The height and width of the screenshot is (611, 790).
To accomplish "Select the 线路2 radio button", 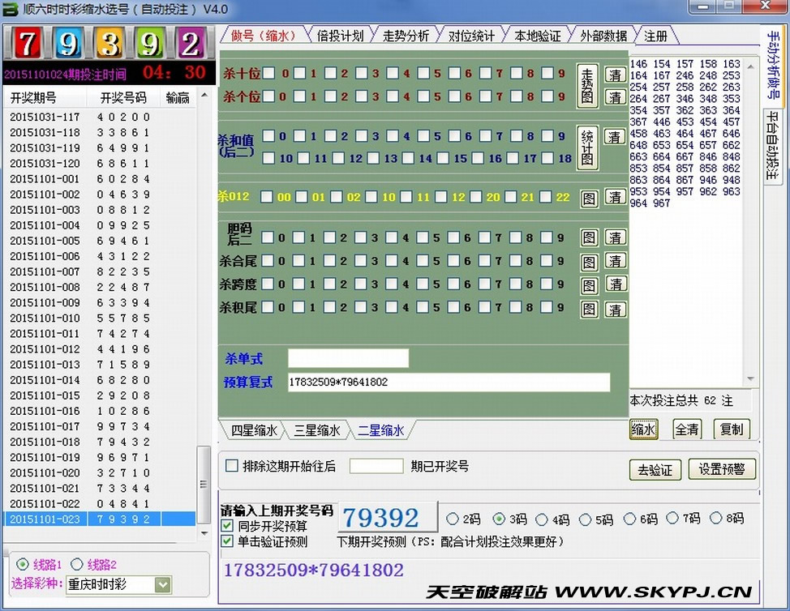I will tap(77, 564).
